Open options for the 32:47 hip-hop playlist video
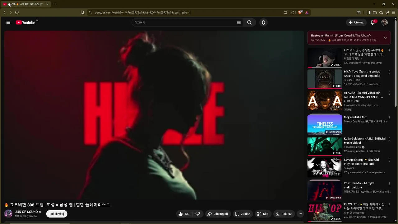This screenshot has width=398, height=224. pyautogui.click(x=389, y=50)
